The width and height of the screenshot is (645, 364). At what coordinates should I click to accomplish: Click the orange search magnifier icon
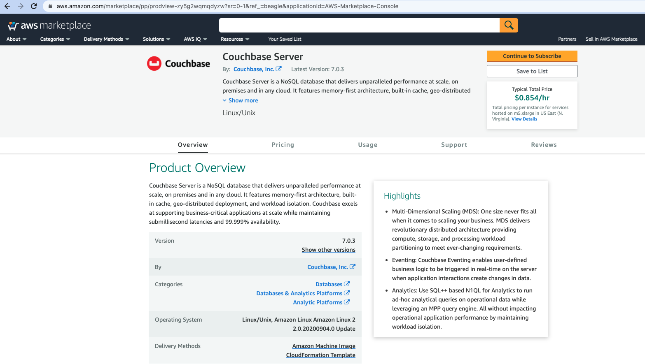(x=508, y=25)
